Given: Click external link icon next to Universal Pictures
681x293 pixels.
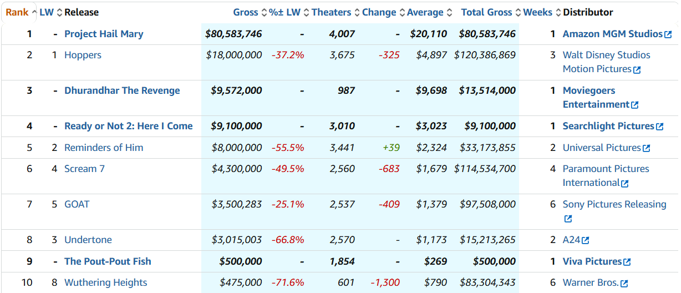Looking at the screenshot, I should [x=646, y=148].
